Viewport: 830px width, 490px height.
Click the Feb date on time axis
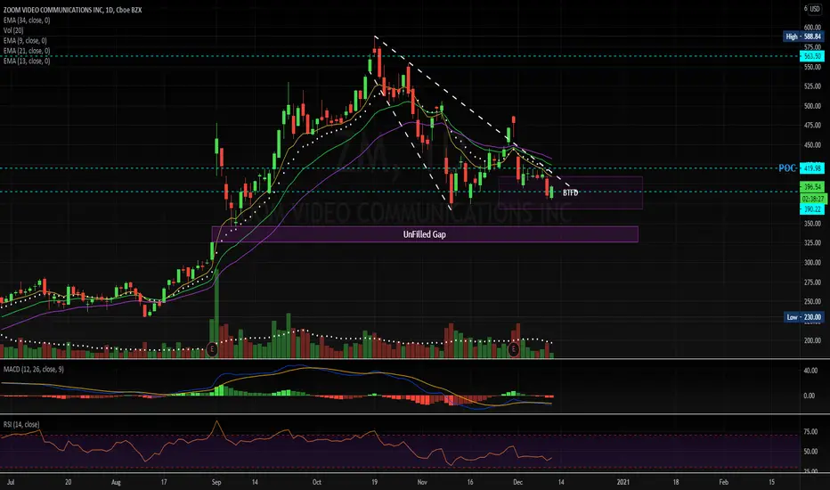pyautogui.click(x=723, y=482)
